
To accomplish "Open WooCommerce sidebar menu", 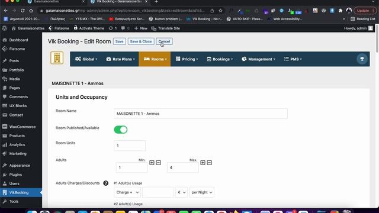I will click(23, 127).
